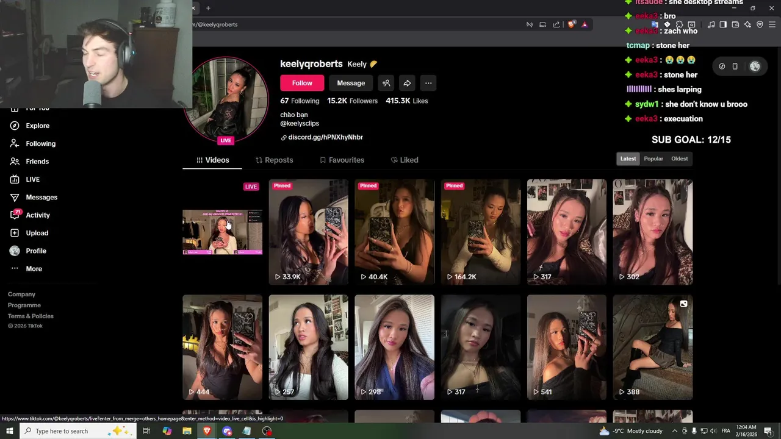Click the 415.3K Likes count
The image size is (781, 439).
(x=406, y=101)
